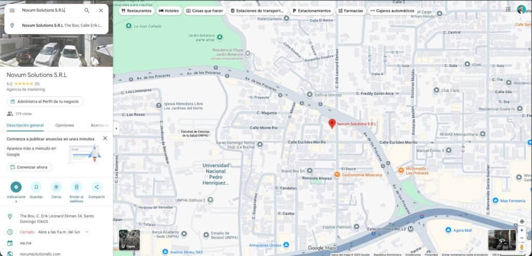
Task: Click the REMAX Metropolitana marker
Action: point(483,134)
